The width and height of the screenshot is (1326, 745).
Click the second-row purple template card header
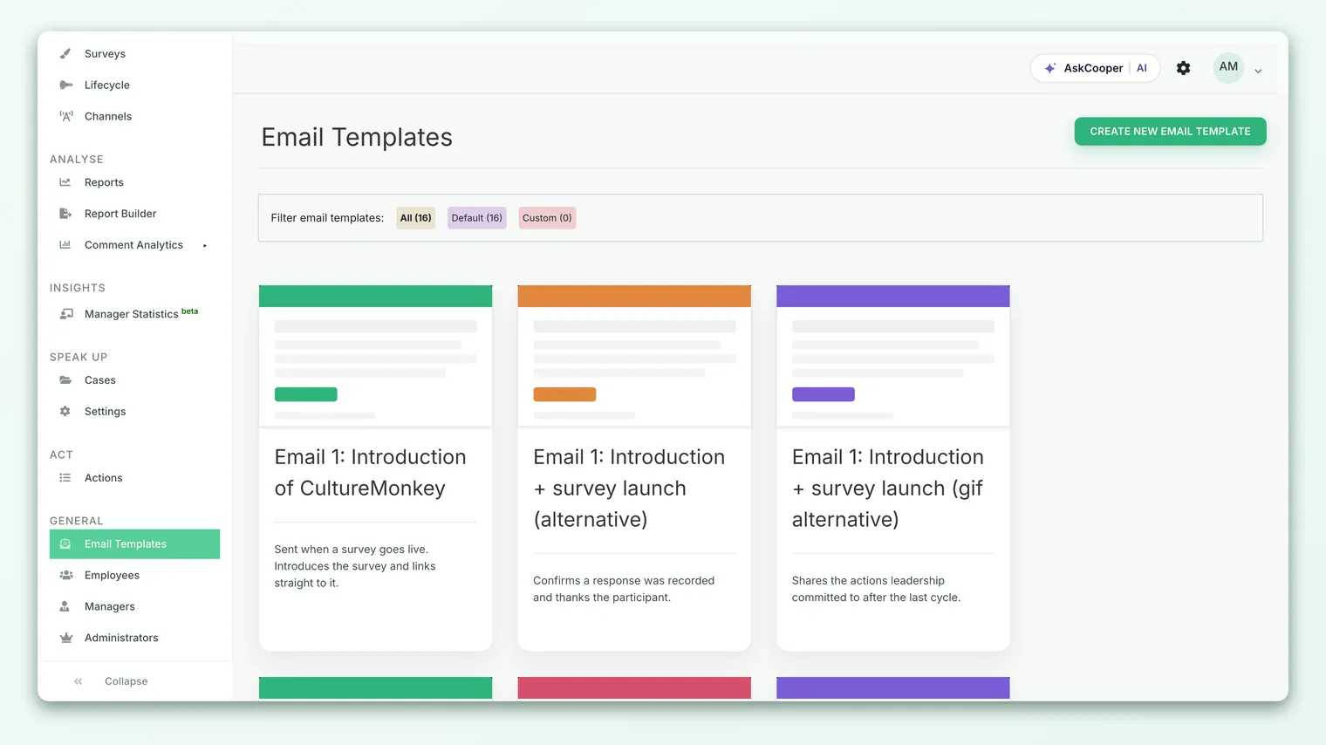click(x=893, y=687)
